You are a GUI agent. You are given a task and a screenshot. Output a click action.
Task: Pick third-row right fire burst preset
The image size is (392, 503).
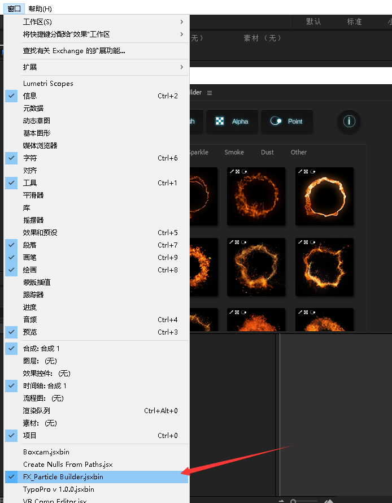pyautogui.click(x=324, y=320)
